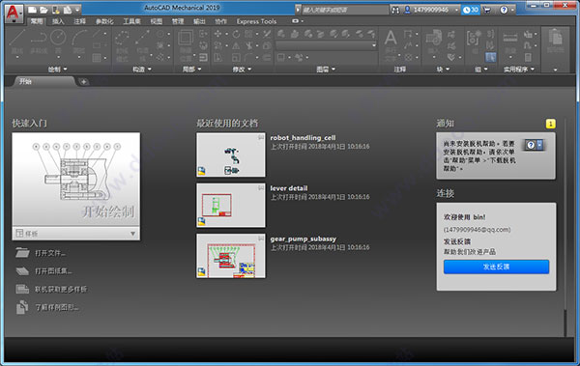This screenshot has height=366, width=580.
Task: Open the layer selection combo box
Action: tap(327, 45)
